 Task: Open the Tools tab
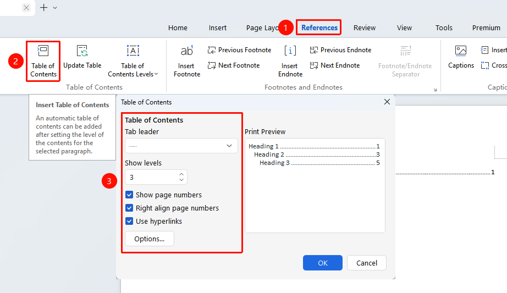444,28
